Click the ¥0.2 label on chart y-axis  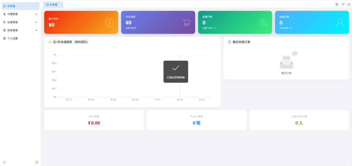(54, 88)
